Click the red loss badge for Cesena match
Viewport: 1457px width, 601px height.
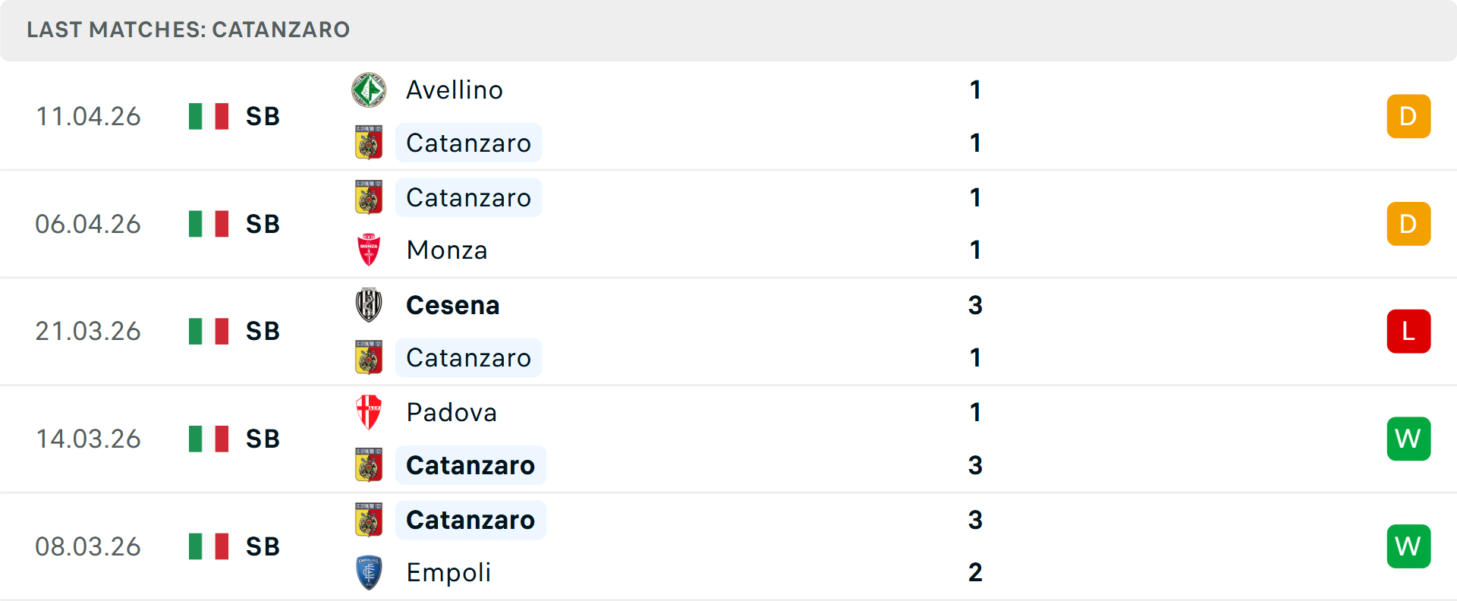[x=1408, y=332]
